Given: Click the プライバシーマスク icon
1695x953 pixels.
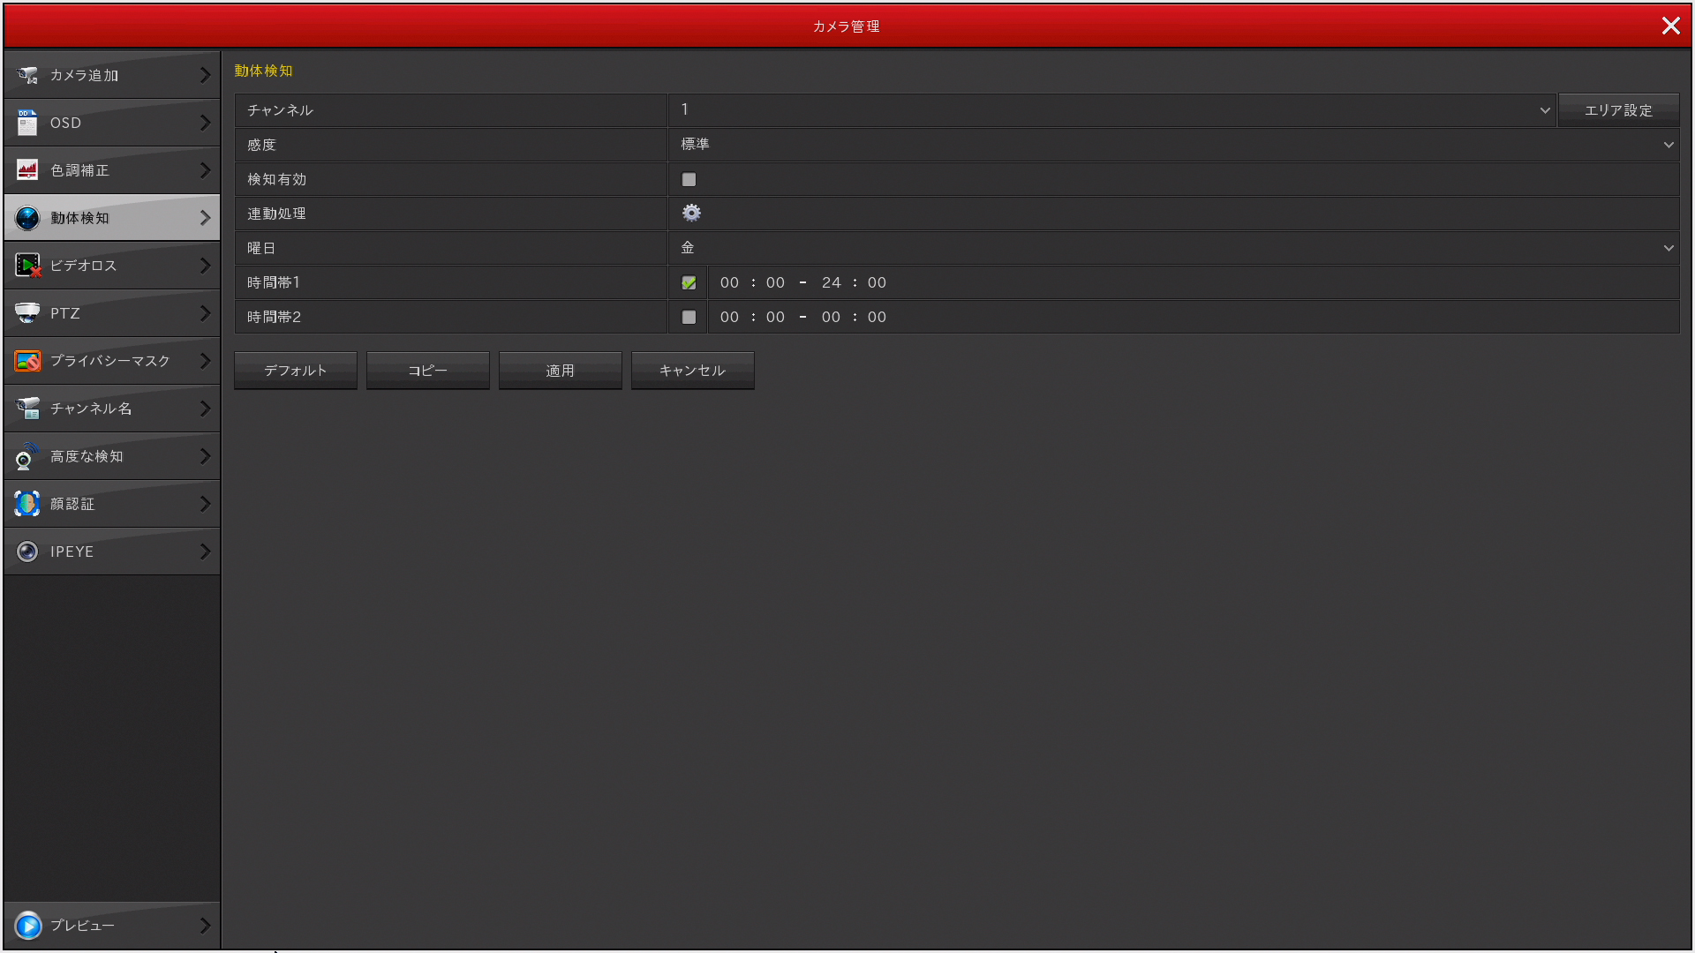Looking at the screenshot, I should coord(27,361).
